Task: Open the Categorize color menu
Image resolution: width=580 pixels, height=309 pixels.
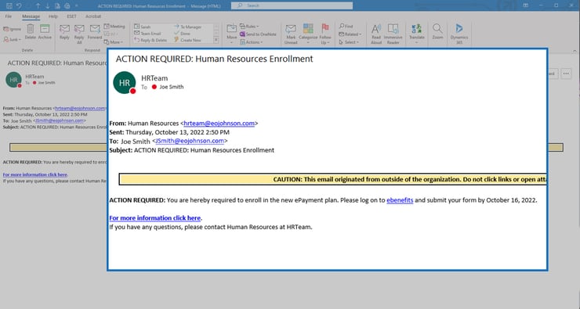Action: pos(308,34)
